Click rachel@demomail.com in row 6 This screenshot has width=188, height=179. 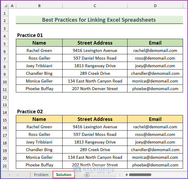click(155, 50)
